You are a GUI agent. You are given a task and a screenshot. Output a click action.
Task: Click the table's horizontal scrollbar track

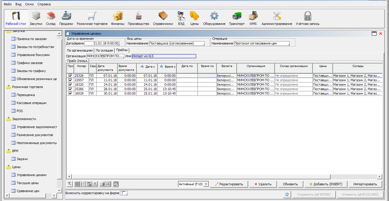pos(208,177)
